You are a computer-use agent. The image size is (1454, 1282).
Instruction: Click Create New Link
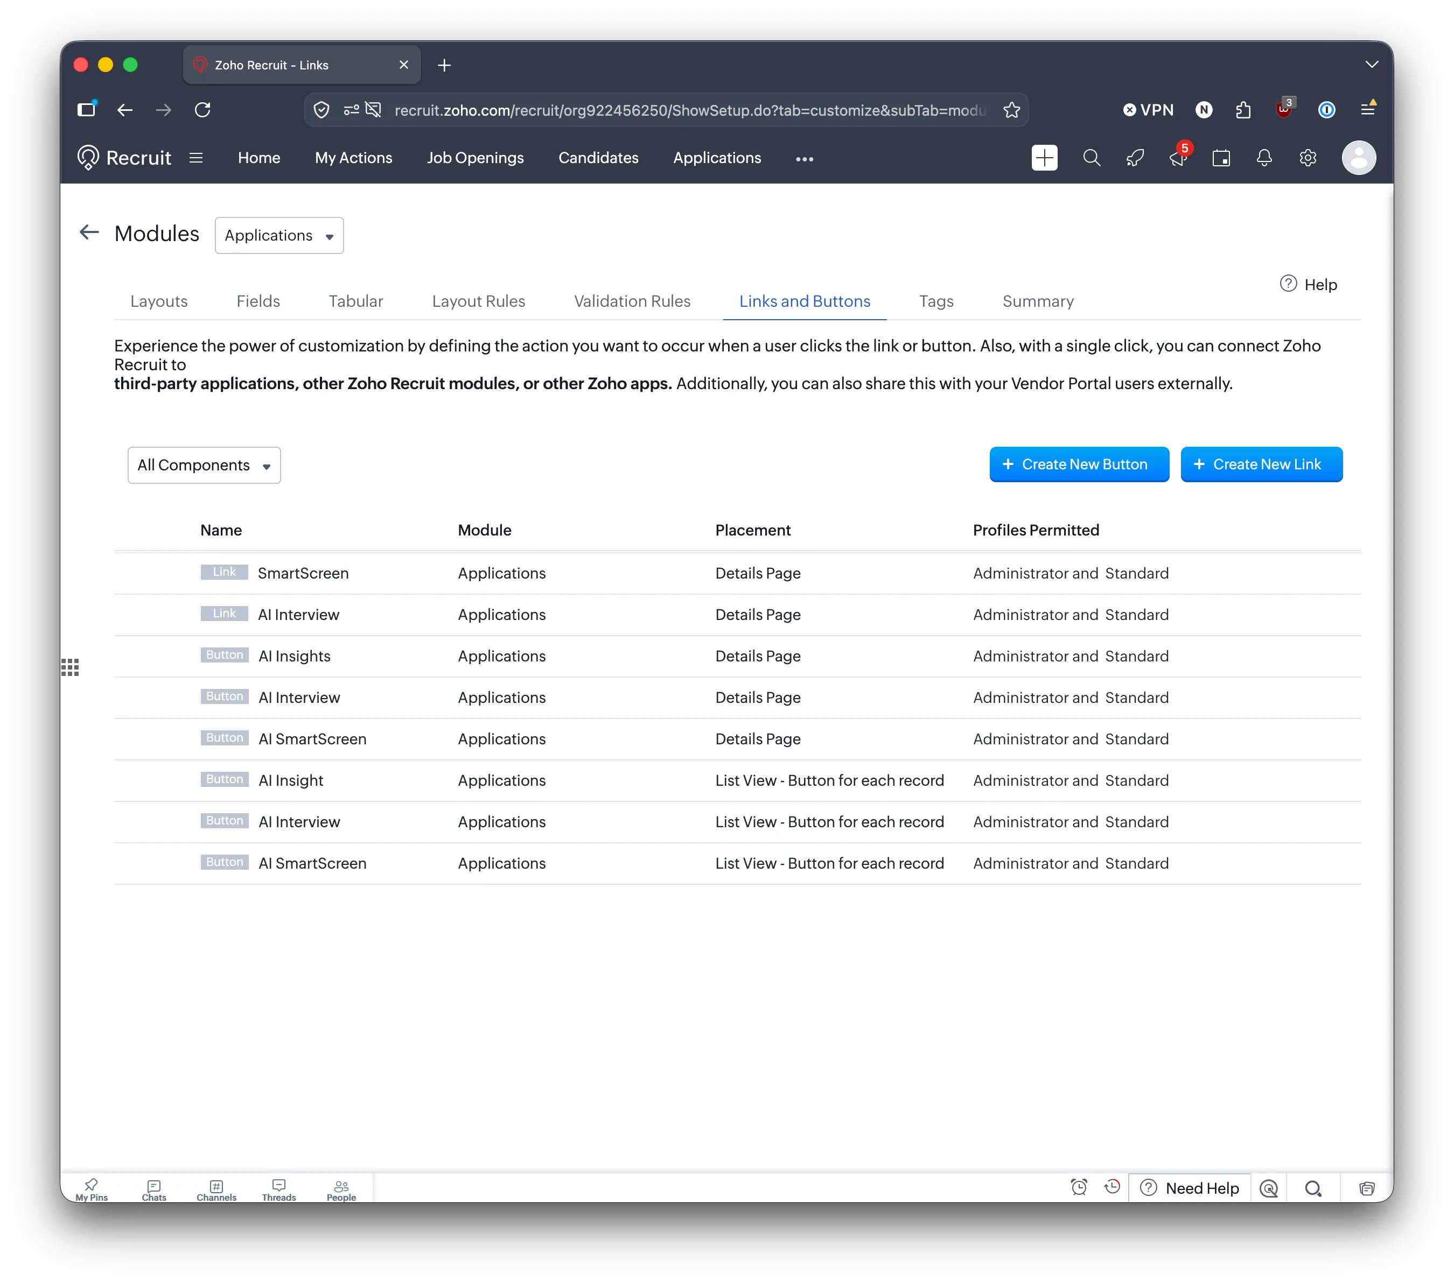(1261, 464)
